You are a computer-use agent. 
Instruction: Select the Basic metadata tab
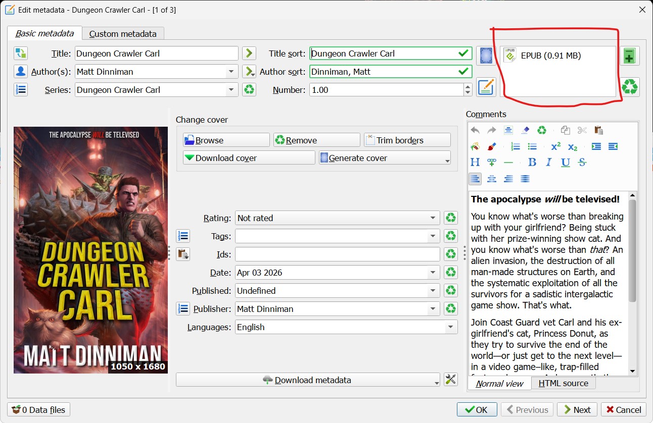point(44,33)
